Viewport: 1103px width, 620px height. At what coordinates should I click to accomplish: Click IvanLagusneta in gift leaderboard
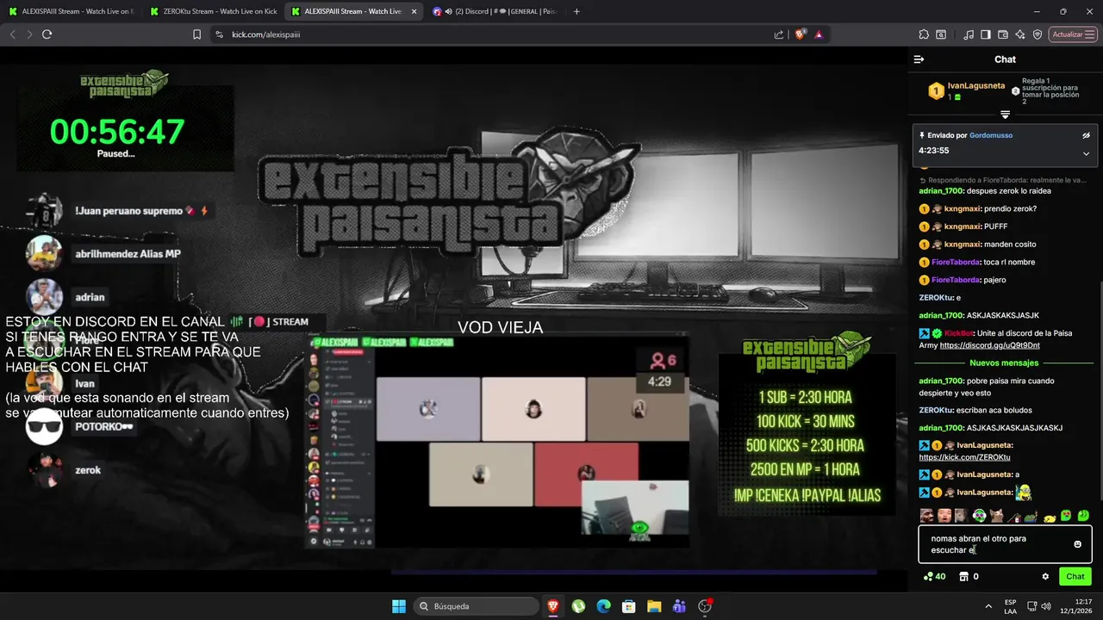point(975,86)
